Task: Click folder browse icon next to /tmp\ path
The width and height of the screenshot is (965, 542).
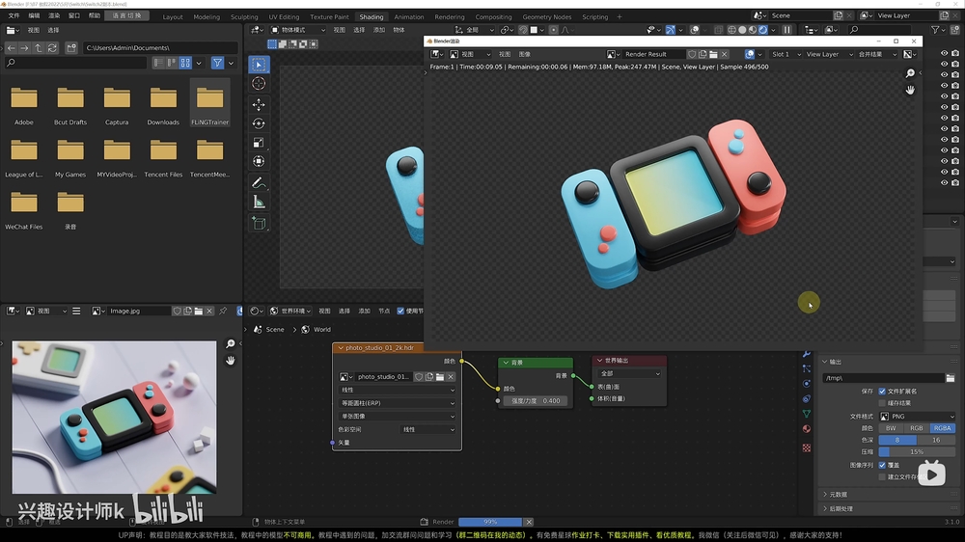Action: pos(951,378)
